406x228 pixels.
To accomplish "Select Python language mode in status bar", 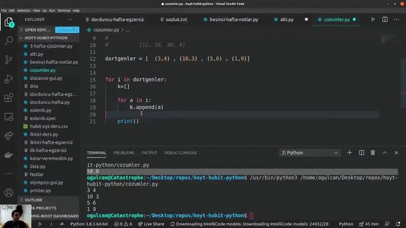I will pos(346,224).
